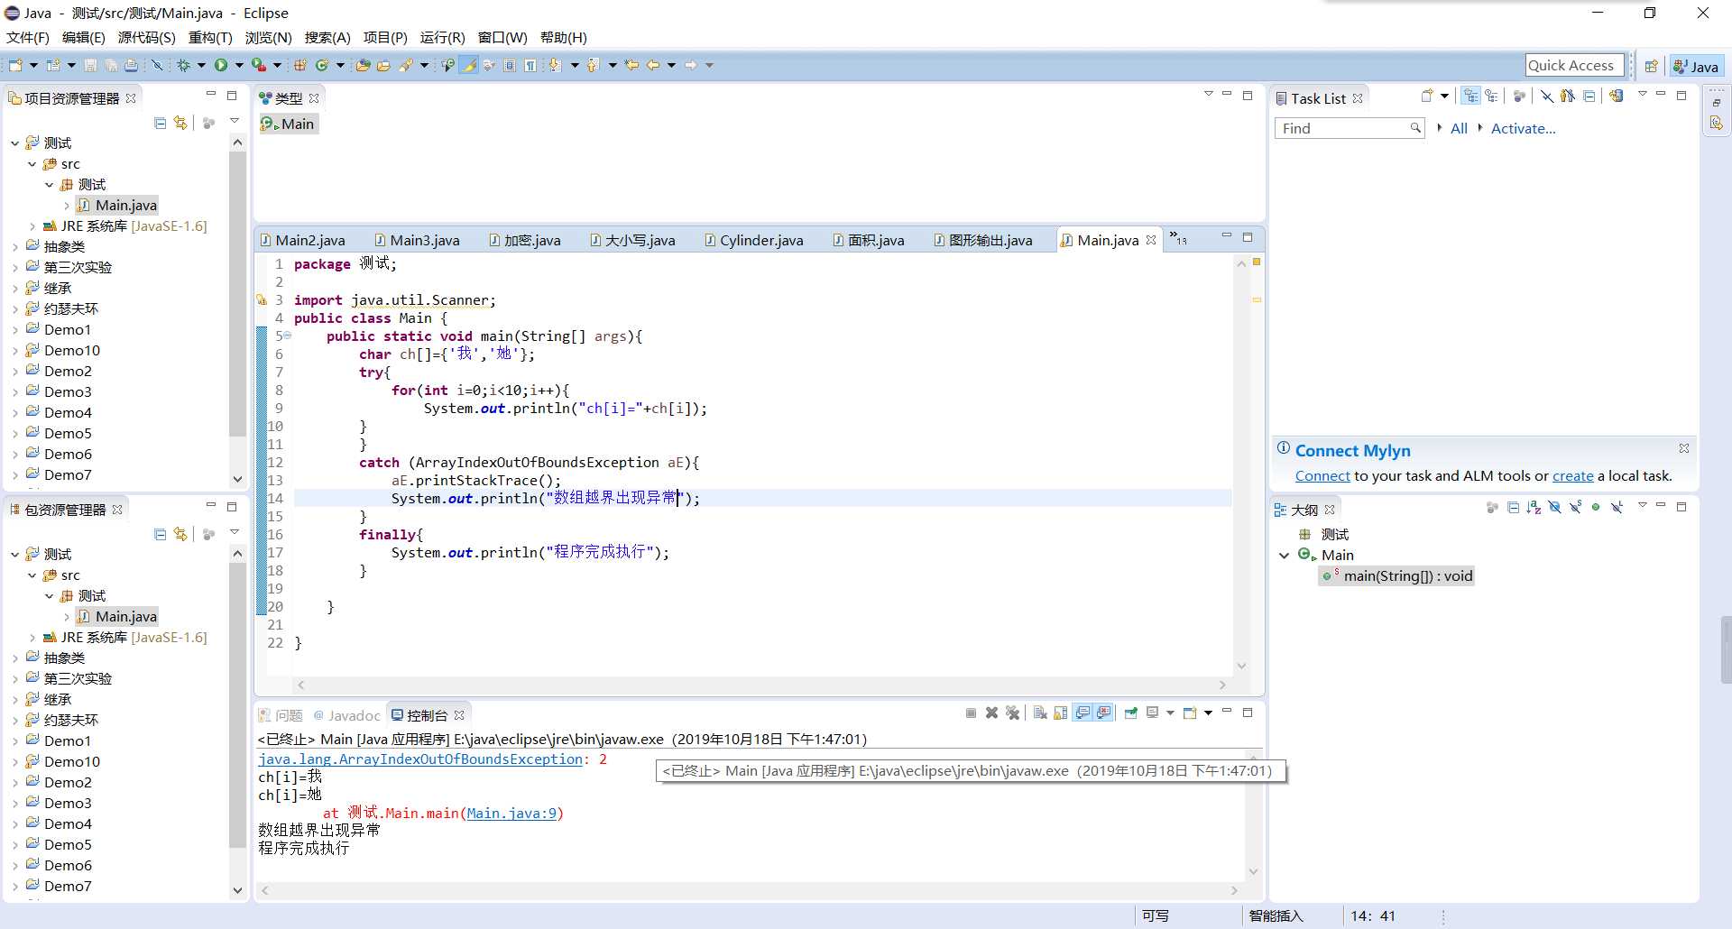Click Display Selected Console icon

[x=1152, y=713]
